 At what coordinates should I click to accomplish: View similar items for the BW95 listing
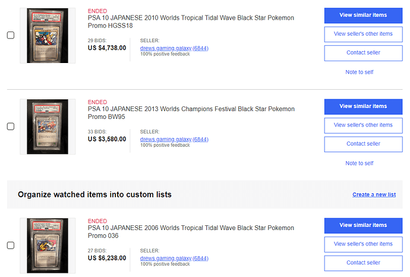click(x=363, y=106)
